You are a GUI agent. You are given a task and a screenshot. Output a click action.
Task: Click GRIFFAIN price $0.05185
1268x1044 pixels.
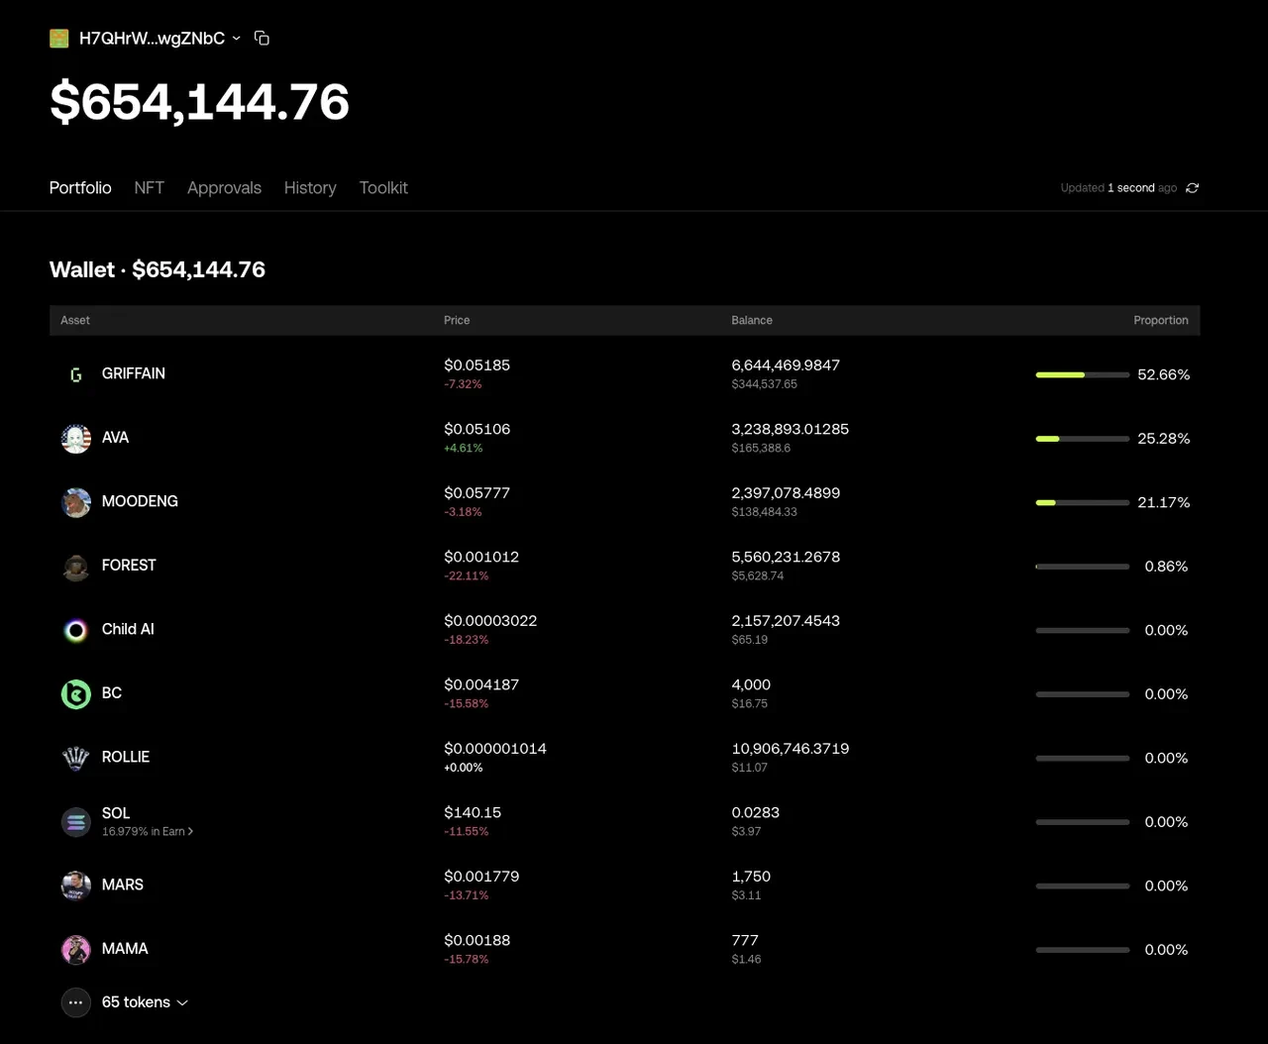477,365
